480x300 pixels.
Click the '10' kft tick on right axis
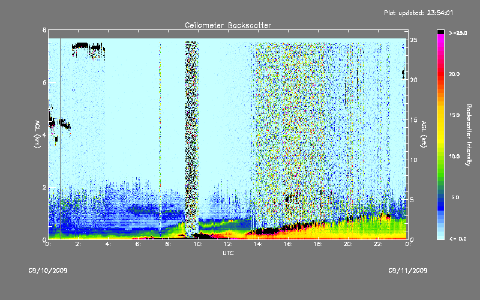click(413, 160)
